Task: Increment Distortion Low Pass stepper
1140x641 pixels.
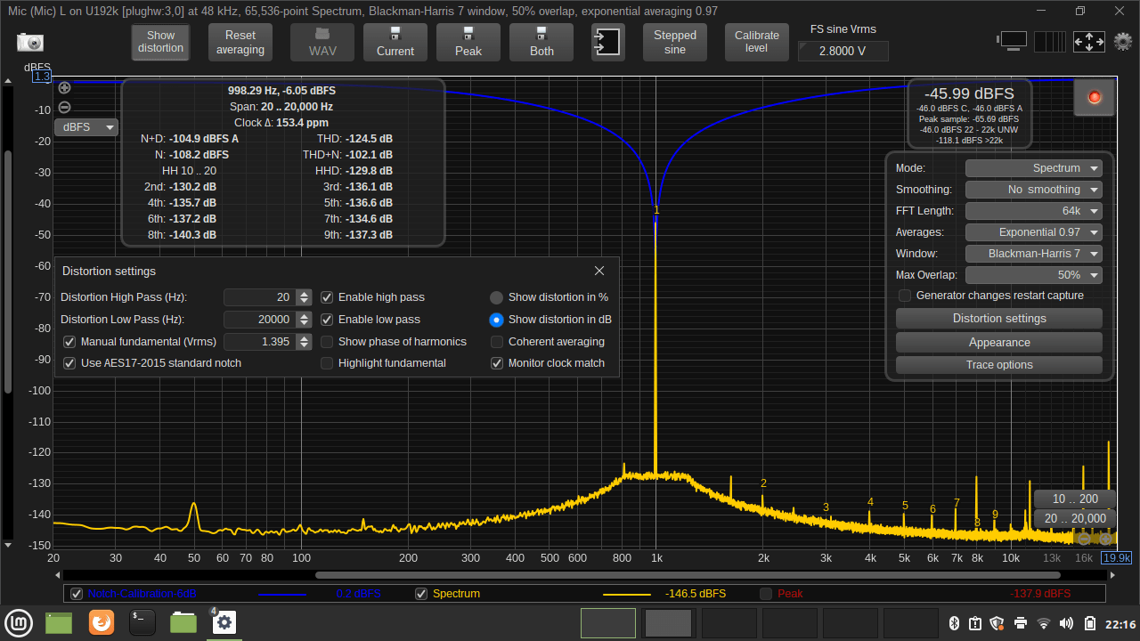Action: click(305, 316)
